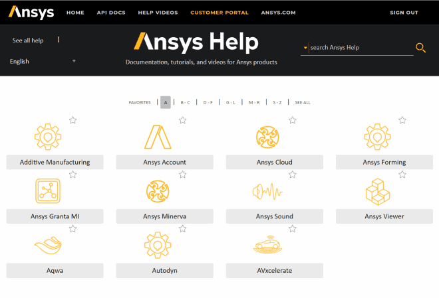Click the magnifier search icon
Image resolution: width=439 pixels, height=298 pixels.
[x=420, y=48]
